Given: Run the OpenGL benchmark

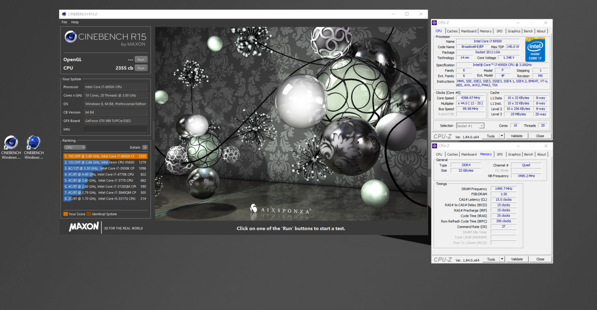Looking at the screenshot, I should [141, 60].
